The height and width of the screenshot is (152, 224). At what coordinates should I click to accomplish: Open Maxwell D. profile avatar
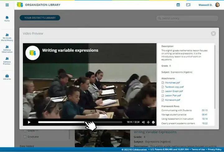coord(217,5)
